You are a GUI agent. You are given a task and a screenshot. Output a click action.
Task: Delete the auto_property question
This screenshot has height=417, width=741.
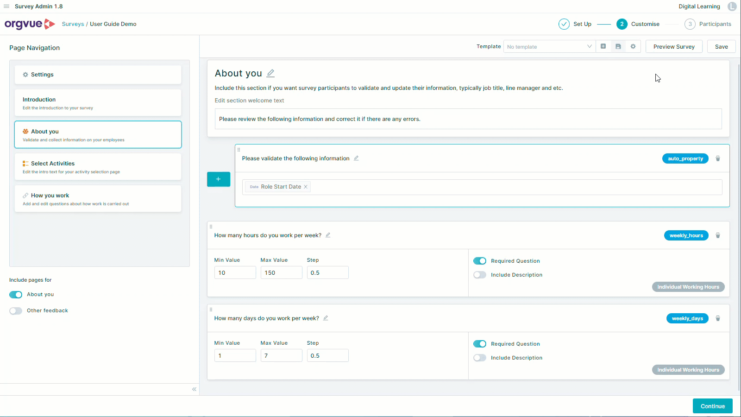pyautogui.click(x=718, y=158)
